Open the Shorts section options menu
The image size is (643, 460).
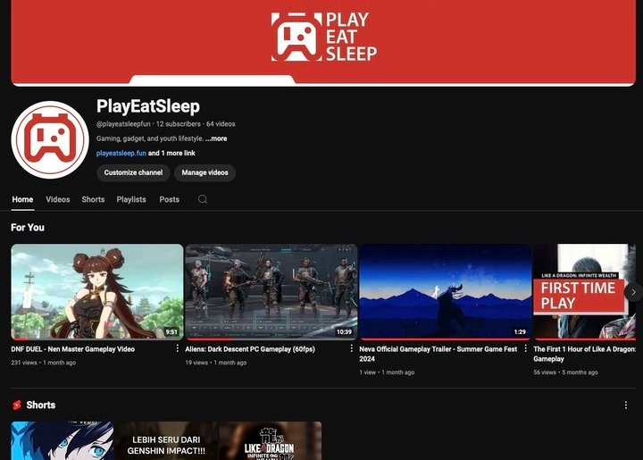(626, 405)
